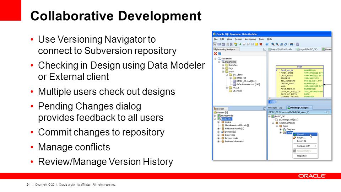This screenshot has height=192, width=341.
Task: Select the blue Demo diagram tab
Action: coord(272,102)
